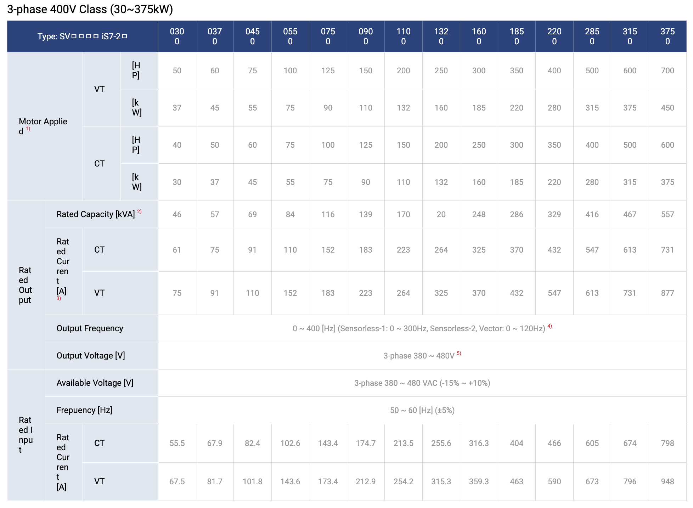
Task: Click the input VT current value '948'
Action: [x=667, y=481]
